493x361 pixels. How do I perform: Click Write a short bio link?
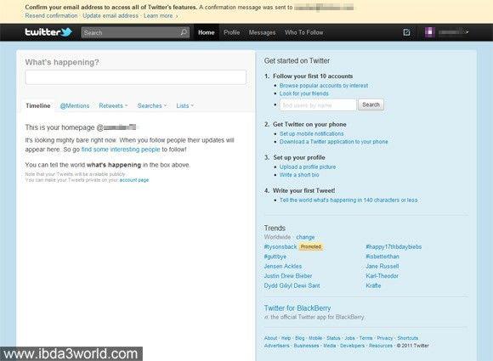click(x=299, y=175)
